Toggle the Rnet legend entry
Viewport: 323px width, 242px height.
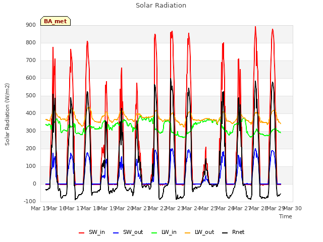point(233,232)
